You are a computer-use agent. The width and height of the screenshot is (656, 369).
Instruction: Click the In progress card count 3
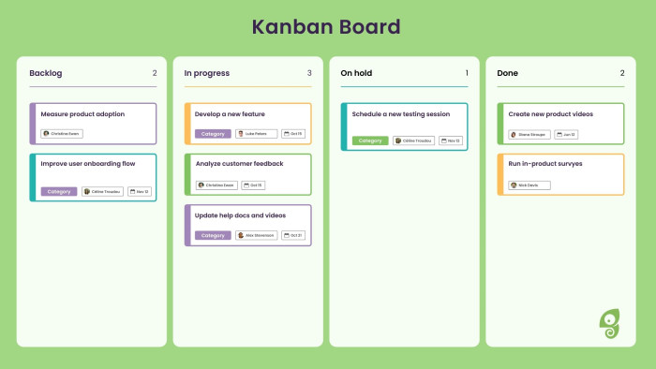click(x=309, y=73)
